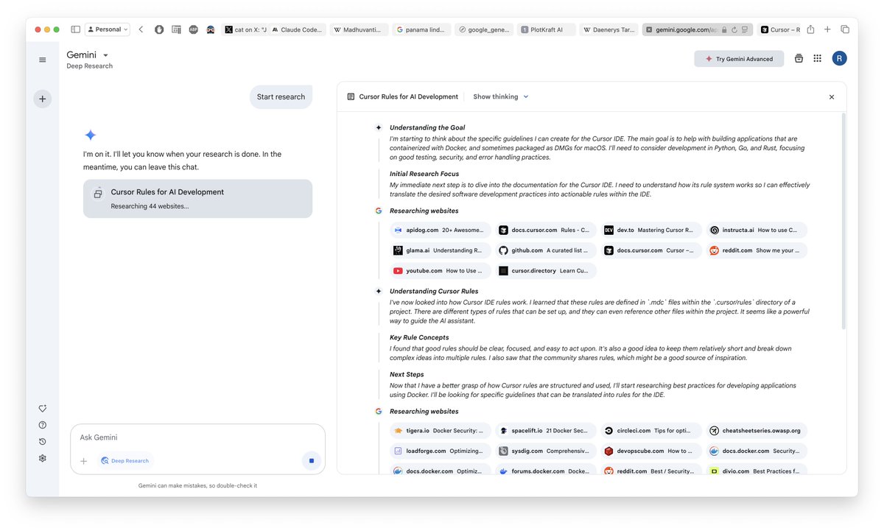Switch to 'panama lind...' Google tab
This screenshot has width=884, height=531.
click(421, 30)
